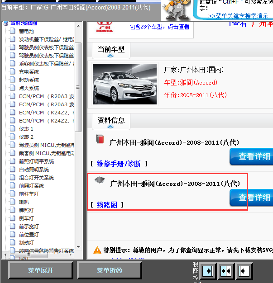The image size is (273, 283).
Task: Click 查看详细 for 线路图
Action: point(251,197)
